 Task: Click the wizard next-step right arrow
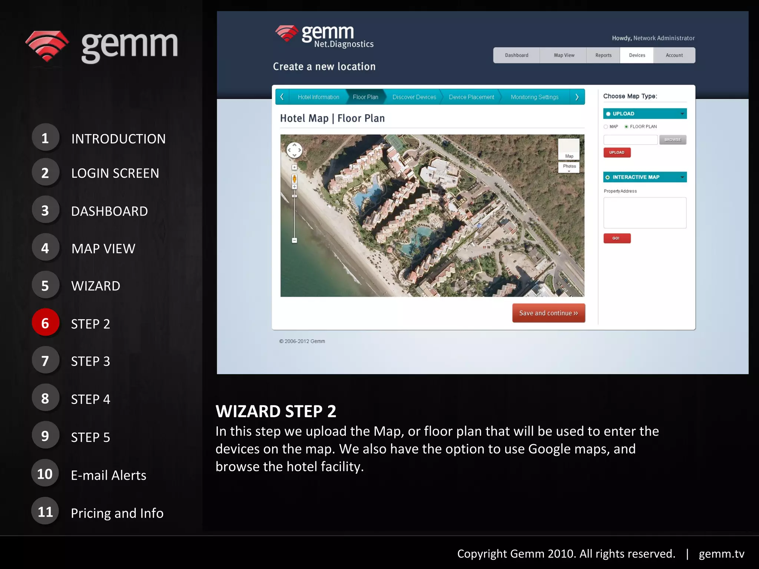[577, 97]
